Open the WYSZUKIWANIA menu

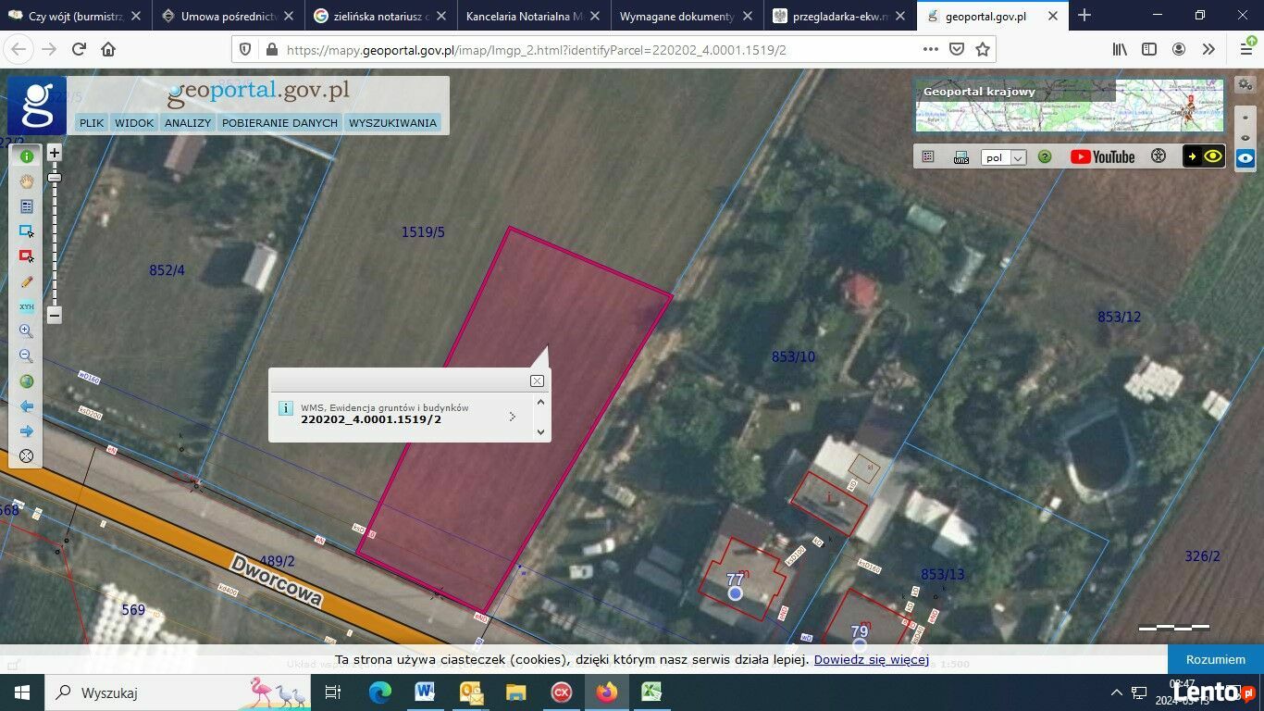click(x=392, y=122)
